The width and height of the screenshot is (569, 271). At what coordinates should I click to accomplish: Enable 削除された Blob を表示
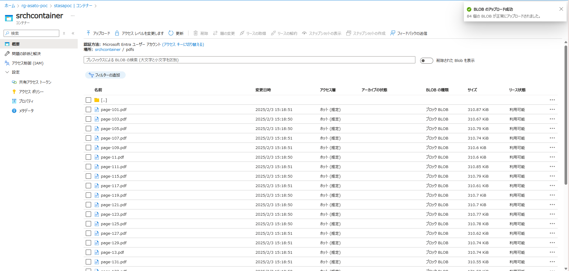click(x=426, y=60)
